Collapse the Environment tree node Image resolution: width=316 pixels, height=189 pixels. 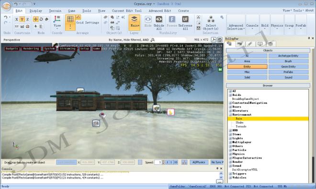click(x=230, y=115)
